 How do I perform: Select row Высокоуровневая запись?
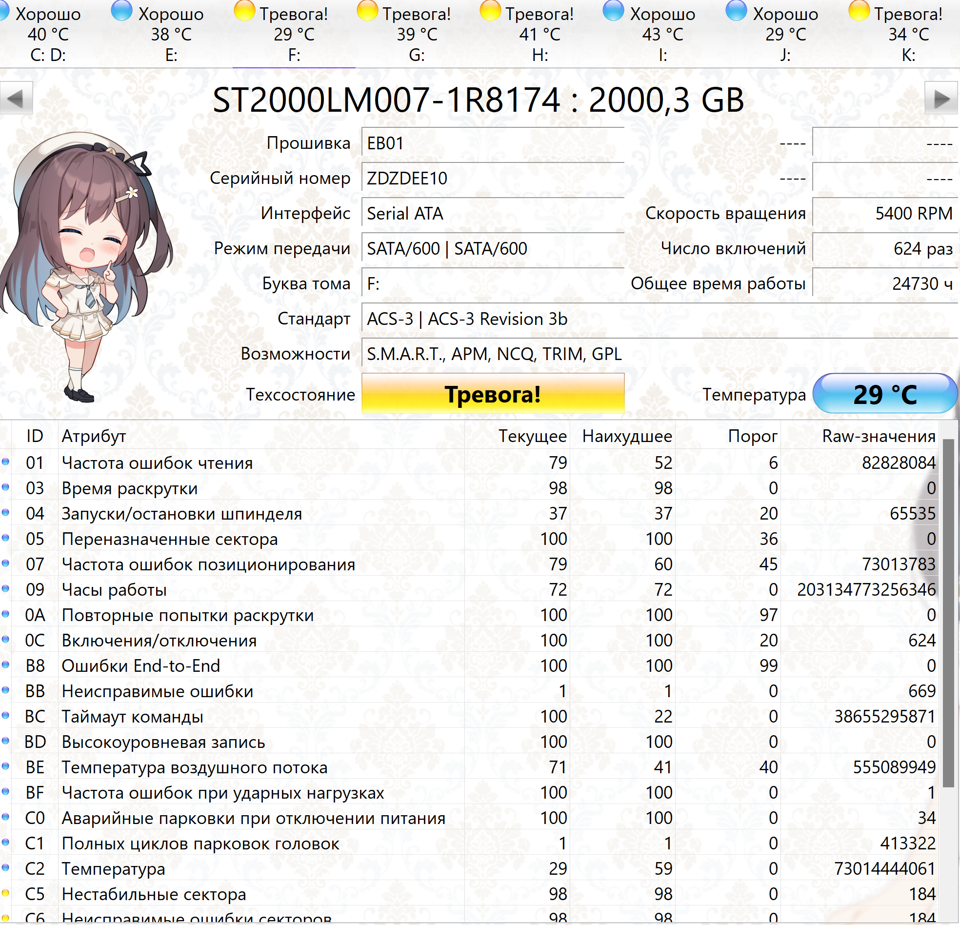pyautogui.click(x=469, y=742)
